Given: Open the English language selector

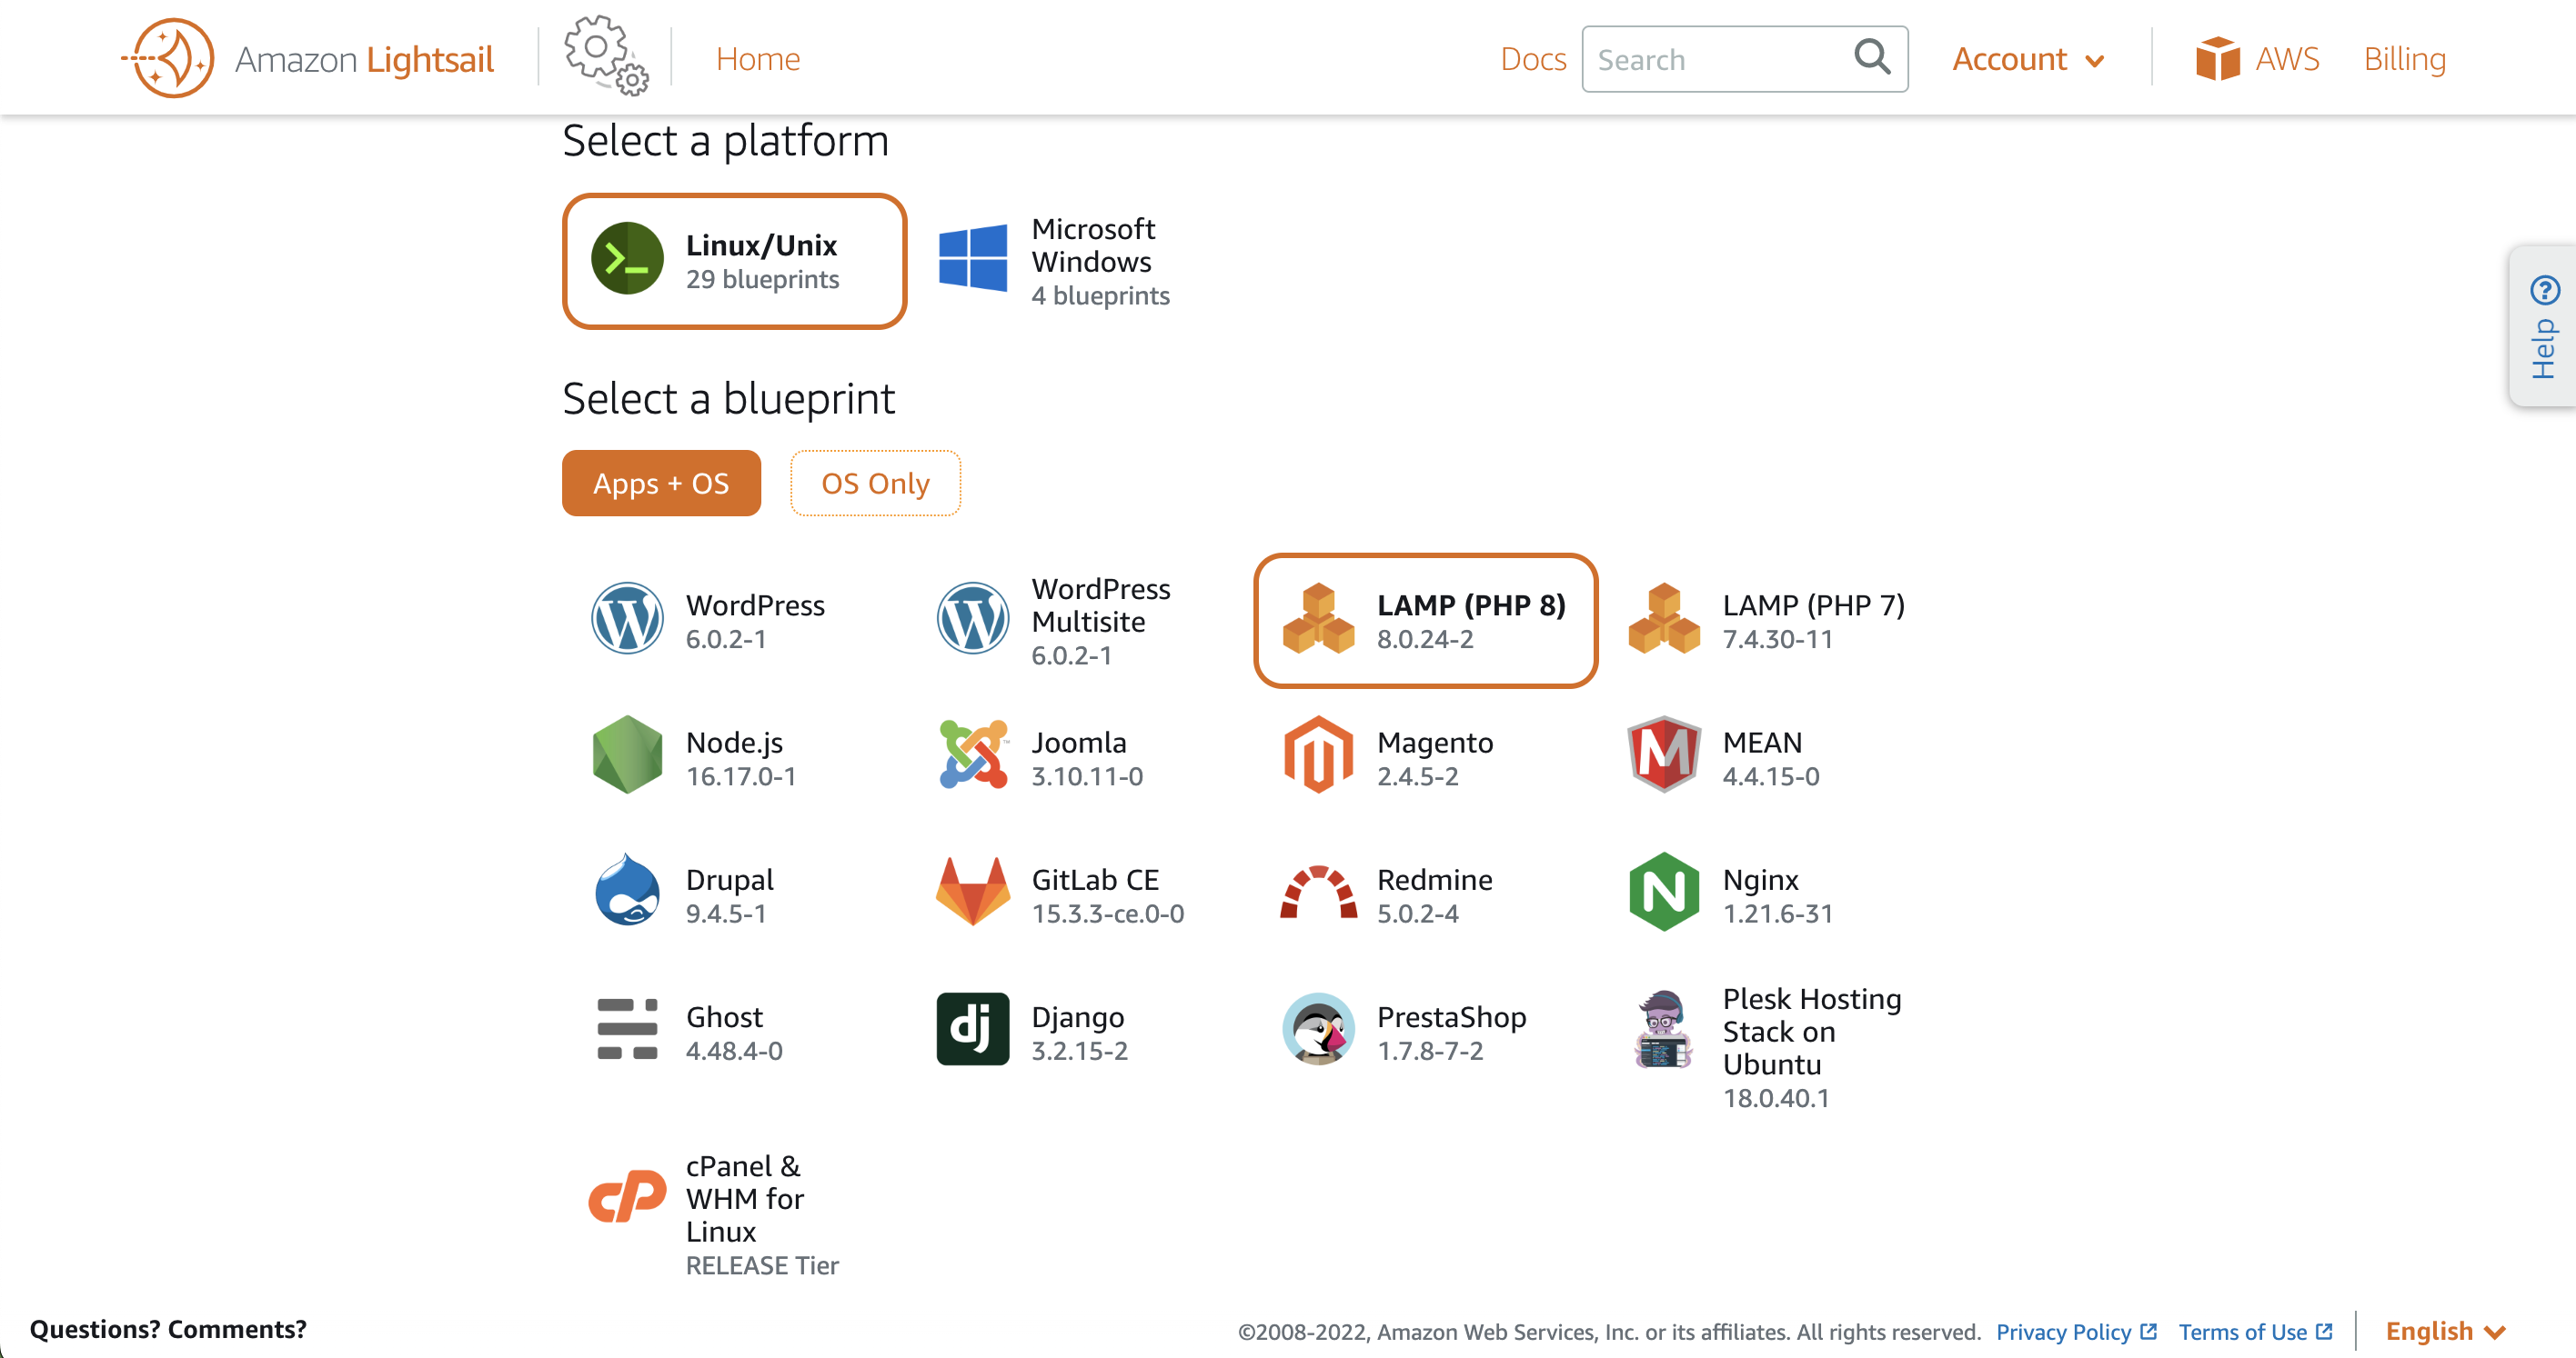Looking at the screenshot, I should [x=2445, y=1331].
